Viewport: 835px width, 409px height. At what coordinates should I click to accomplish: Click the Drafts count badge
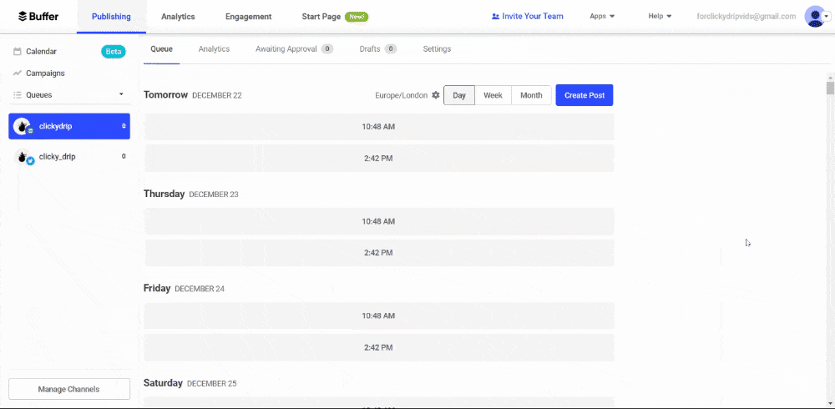point(390,49)
